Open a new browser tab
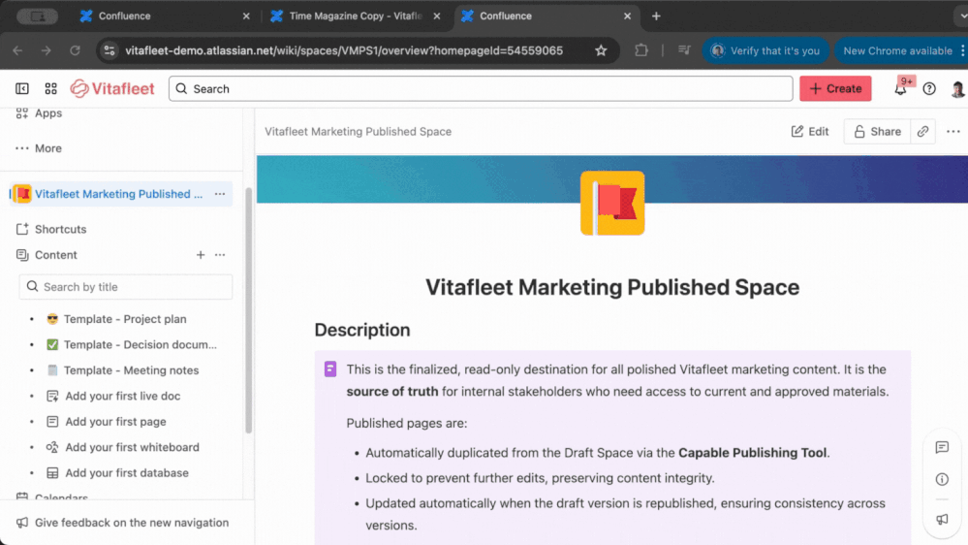The height and width of the screenshot is (545, 968). (656, 16)
